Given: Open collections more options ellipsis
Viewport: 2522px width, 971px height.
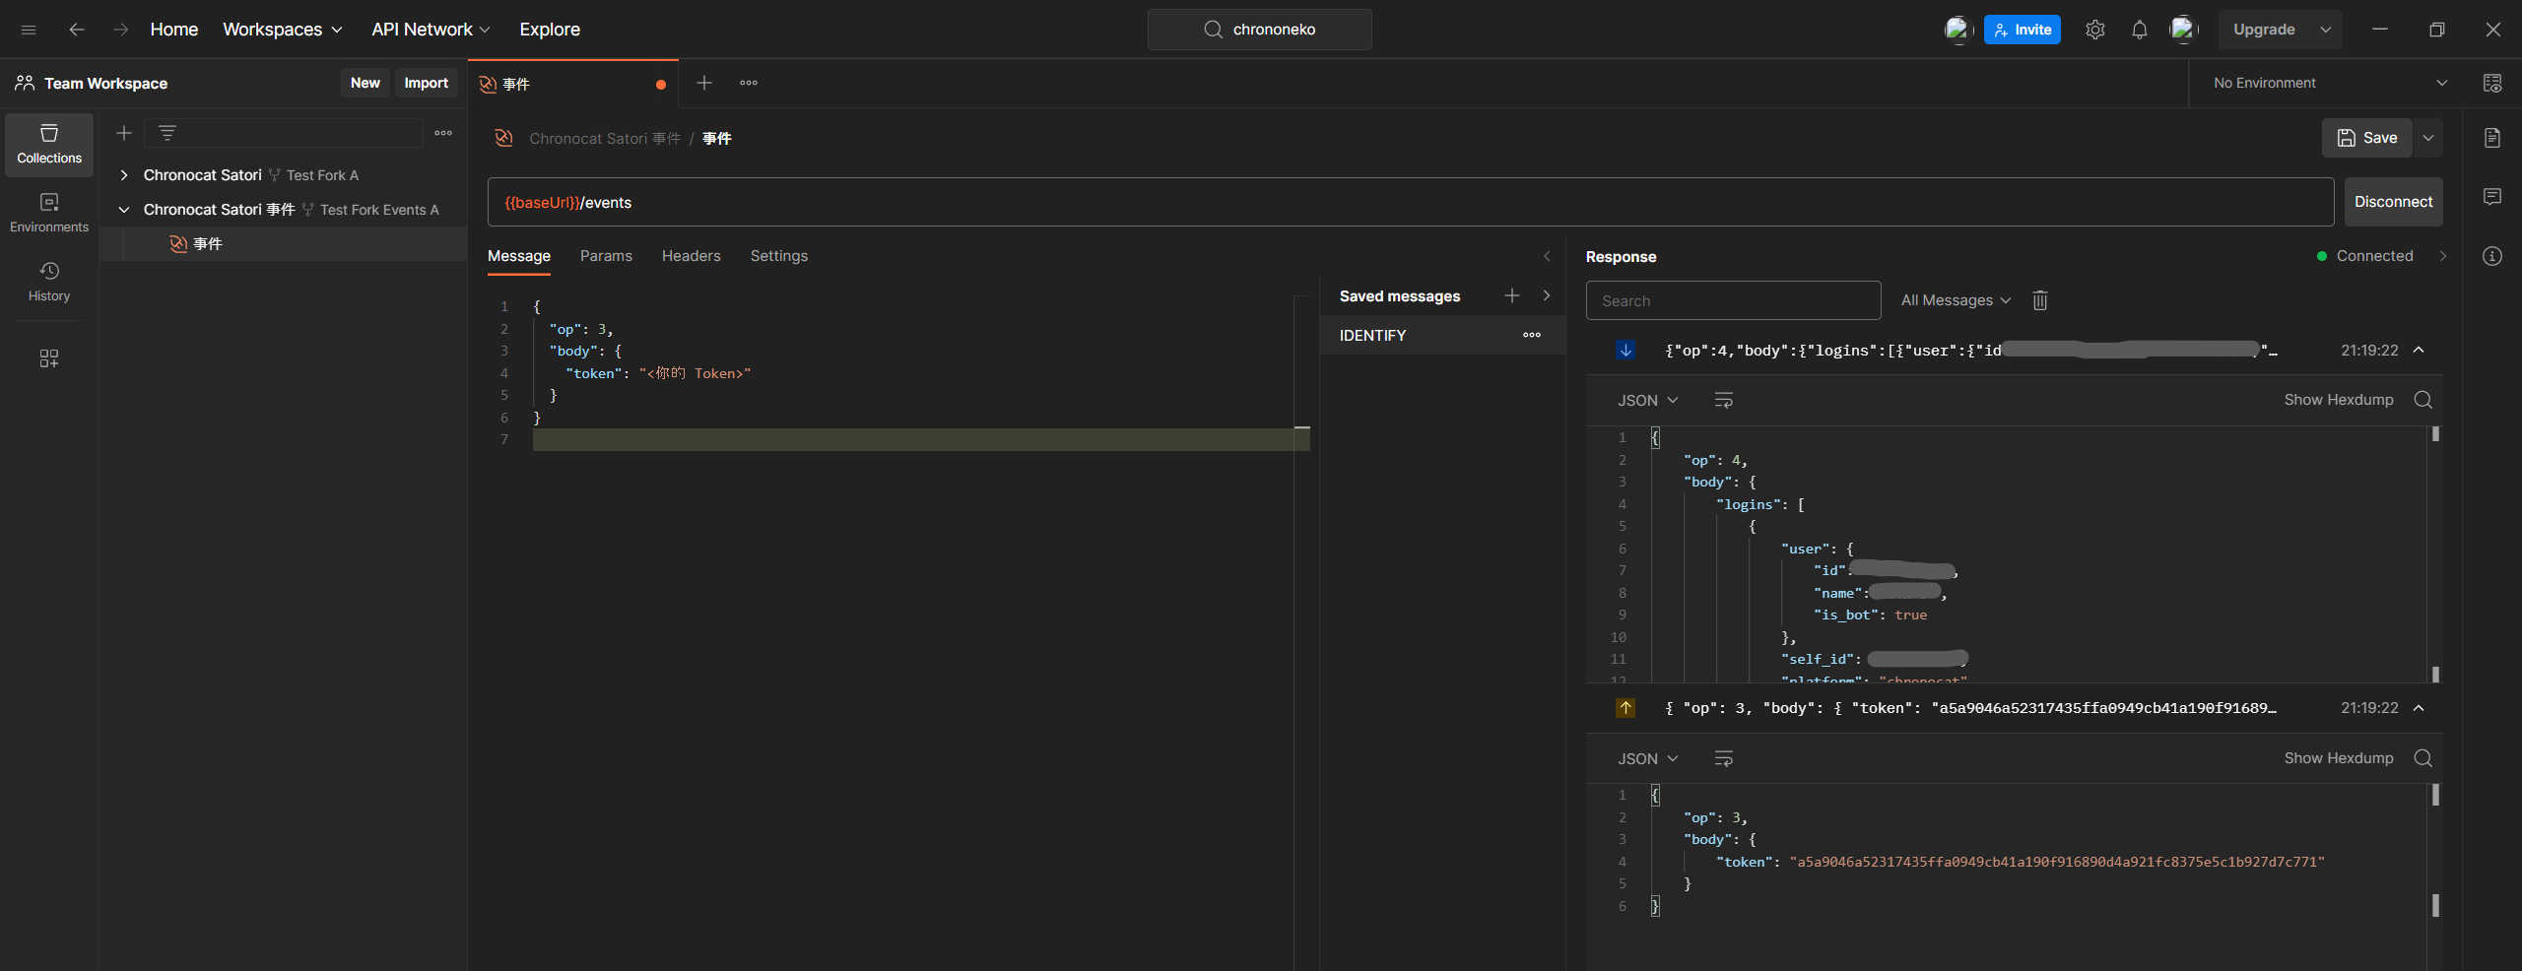Looking at the screenshot, I should (x=443, y=133).
